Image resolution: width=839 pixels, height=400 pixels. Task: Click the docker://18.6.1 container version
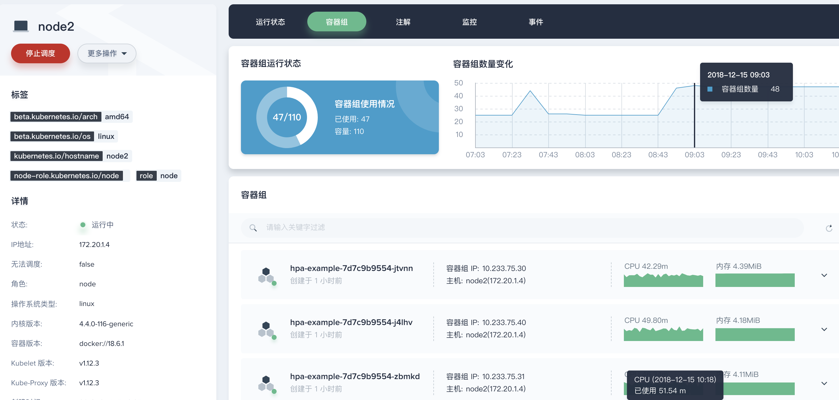(x=102, y=344)
